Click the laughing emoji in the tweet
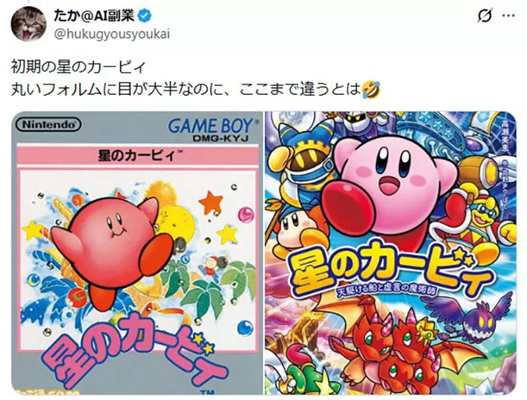527x400 pixels. click(372, 89)
